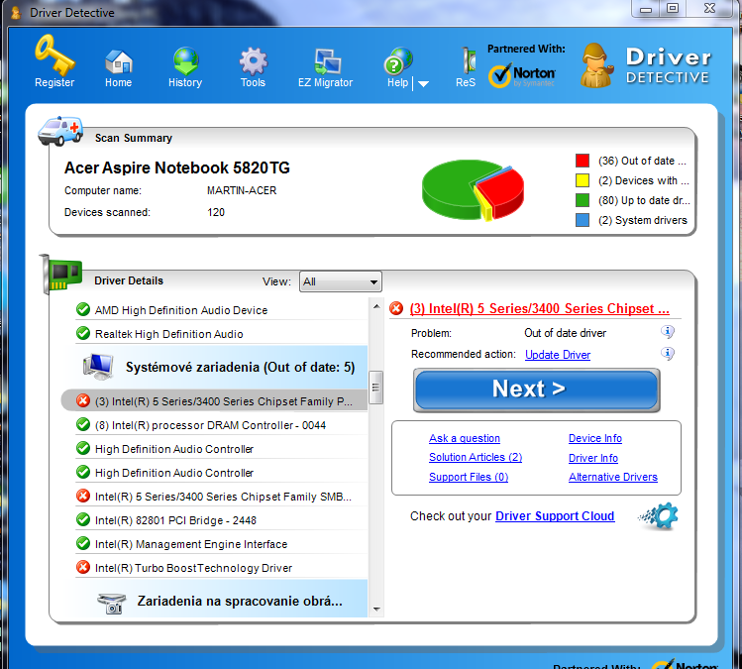Viewport: 742px width, 669px height.
Task: Open the Alternative Drivers link
Action: 613,477
